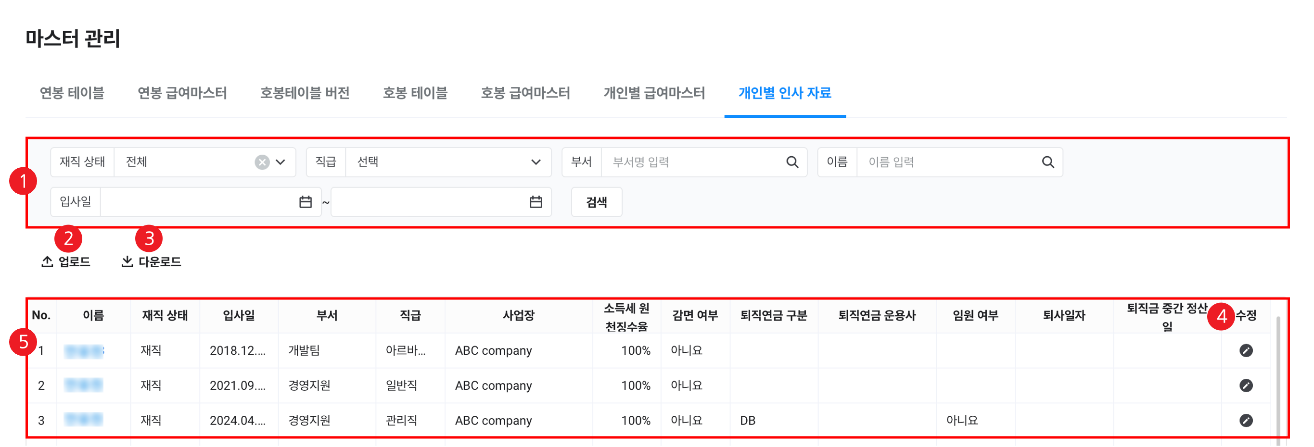Click the name search magnifier icon
Image resolution: width=1314 pixels, height=447 pixels.
(1048, 162)
